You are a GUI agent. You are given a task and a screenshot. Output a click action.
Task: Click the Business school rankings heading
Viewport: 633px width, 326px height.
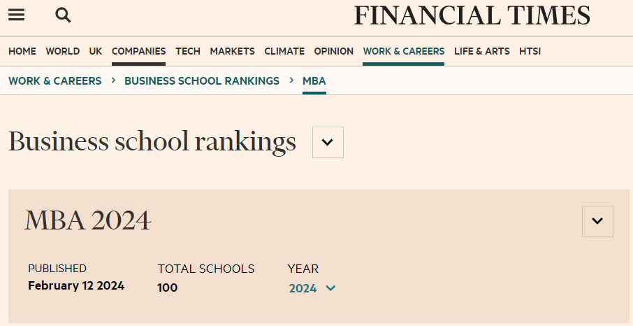click(x=152, y=142)
